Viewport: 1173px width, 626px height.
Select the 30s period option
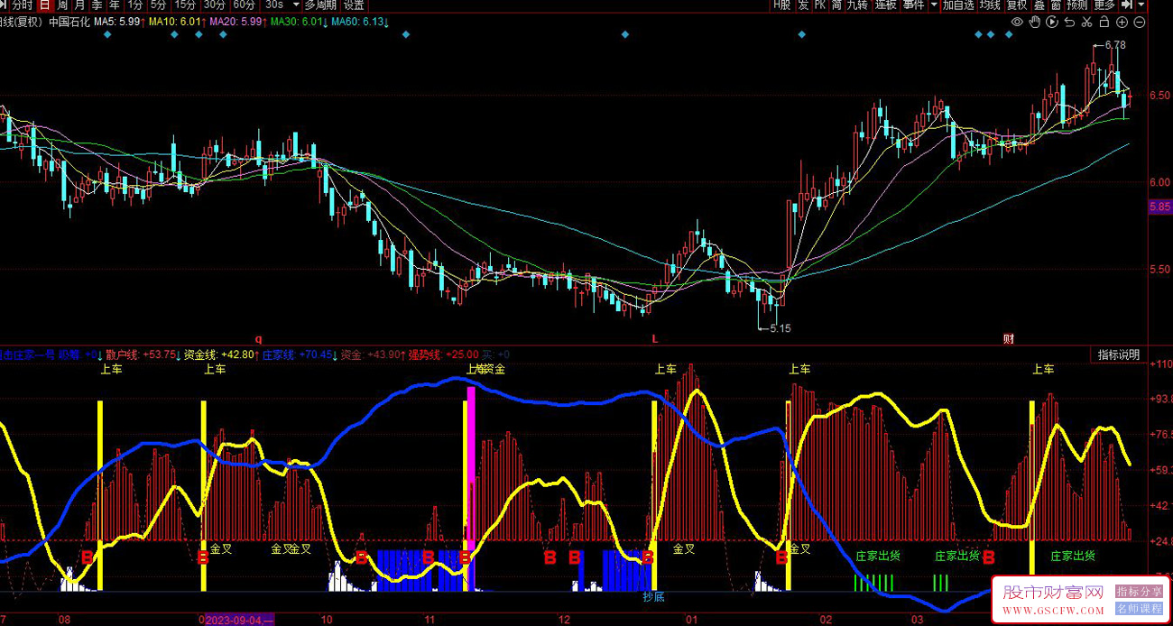pos(273,5)
